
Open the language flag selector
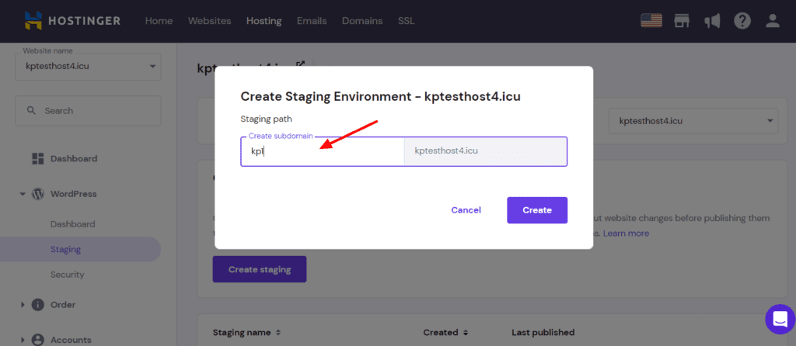[651, 21]
